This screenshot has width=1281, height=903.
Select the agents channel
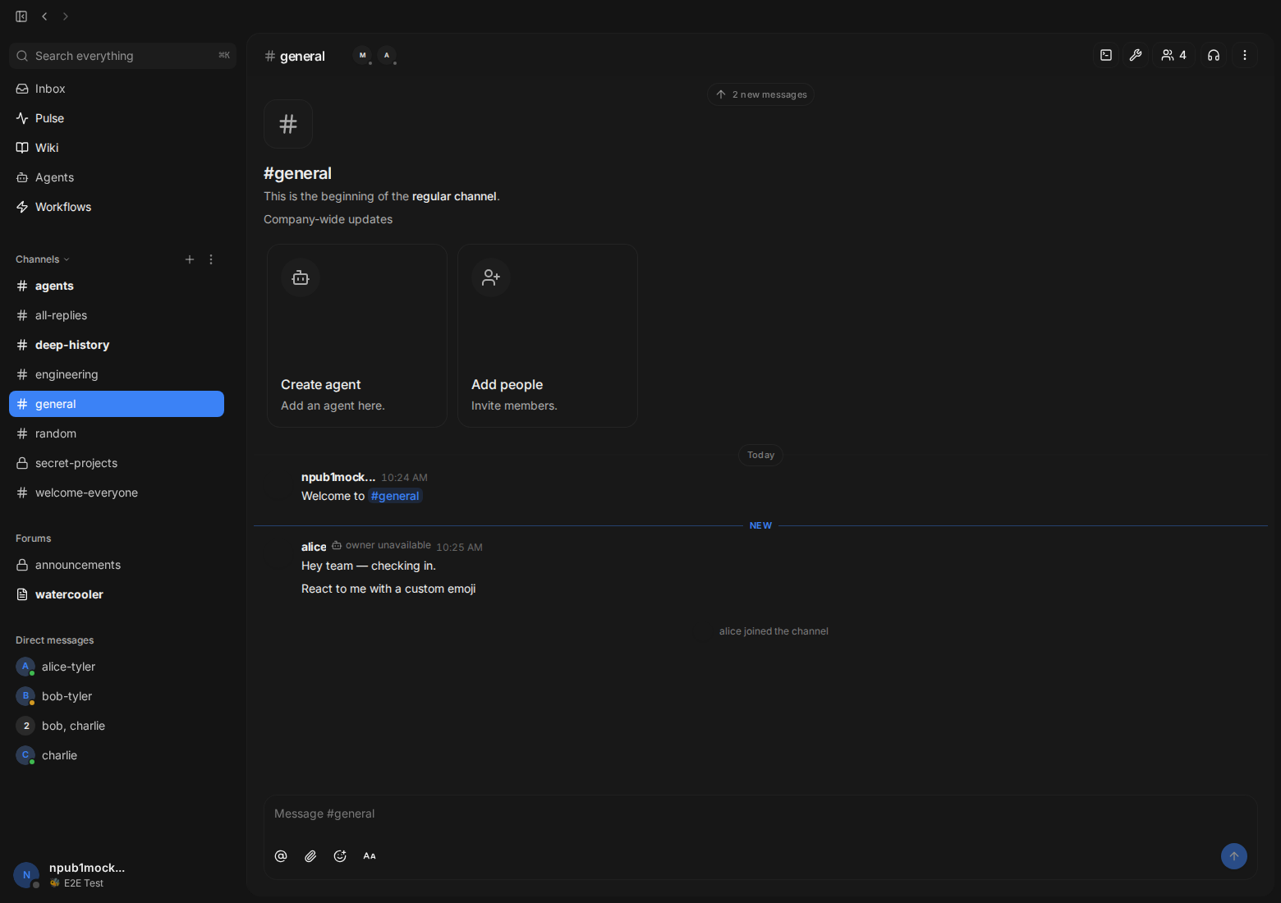[117, 286]
